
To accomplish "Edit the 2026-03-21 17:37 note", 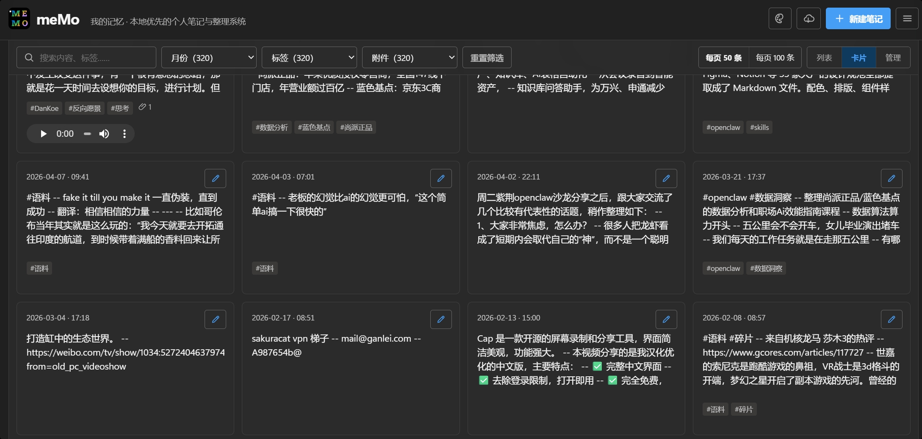I will (x=892, y=178).
